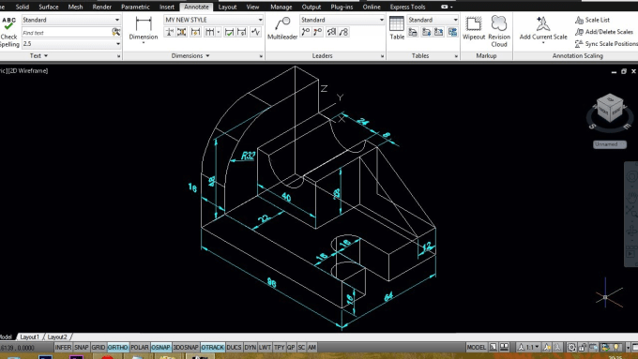
Task: Click the Dimension tool icon
Action: [144, 23]
